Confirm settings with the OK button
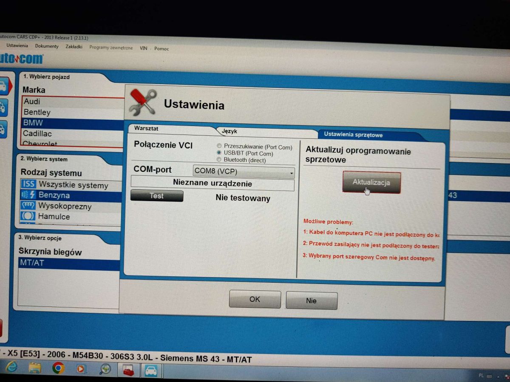Screen dimensions: 510x382 click(x=255, y=299)
